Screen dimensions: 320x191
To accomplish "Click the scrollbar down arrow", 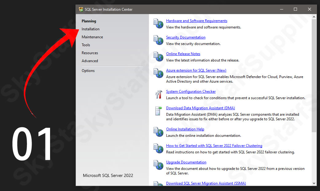I will coord(314,183).
